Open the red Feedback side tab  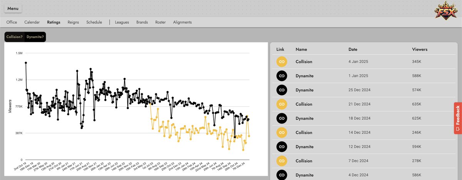pos(458,118)
